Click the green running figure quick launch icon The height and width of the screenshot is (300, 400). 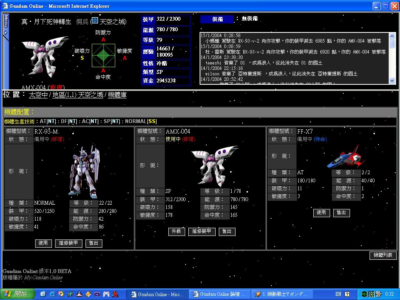(70, 294)
